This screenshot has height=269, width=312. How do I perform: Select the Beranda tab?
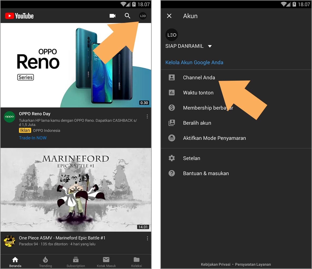[15, 262]
